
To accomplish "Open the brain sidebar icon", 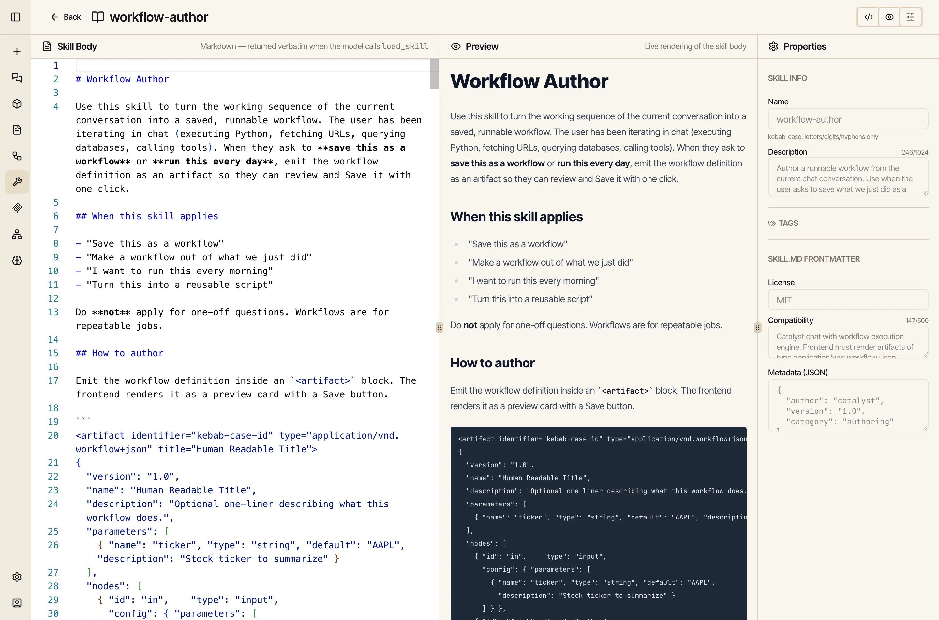I will [x=17, y=261].
